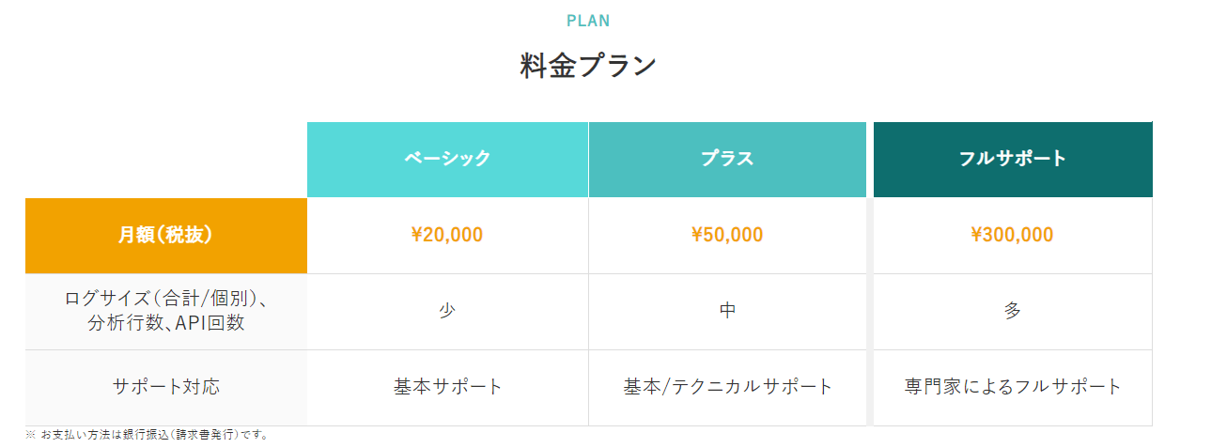Select the ベーシック plan header
1227x448 pixels.
coord(447,159)
